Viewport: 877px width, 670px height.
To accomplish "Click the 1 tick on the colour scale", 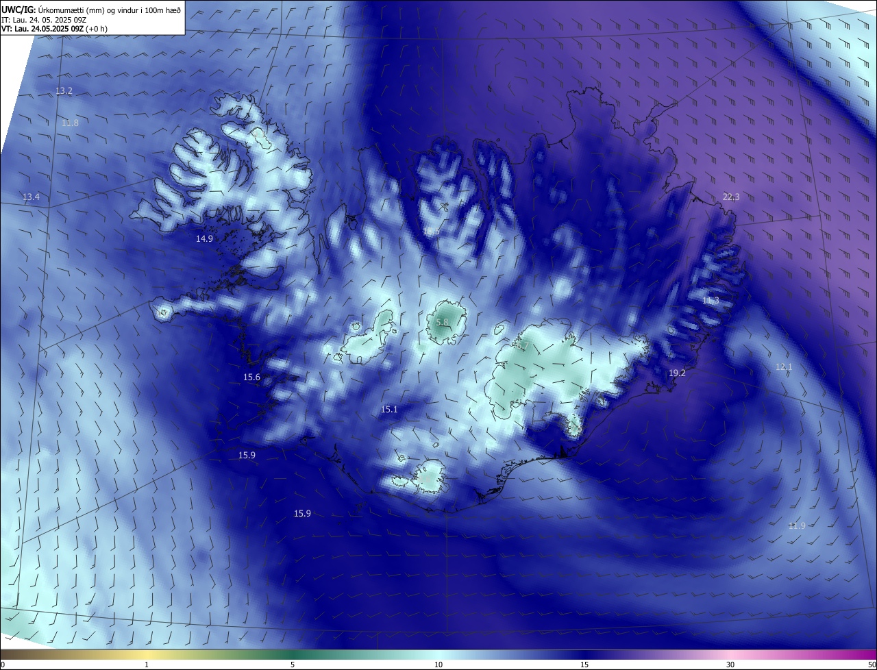I will point(147,665).
